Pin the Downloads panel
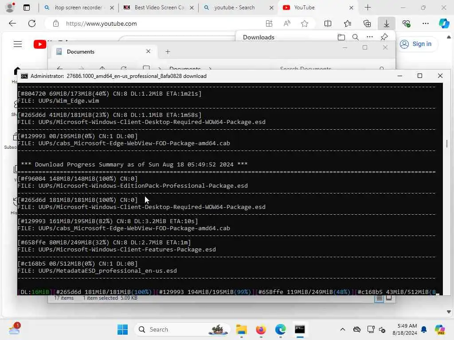The width and height of the screenshot is (454, 340). (384, 37)
